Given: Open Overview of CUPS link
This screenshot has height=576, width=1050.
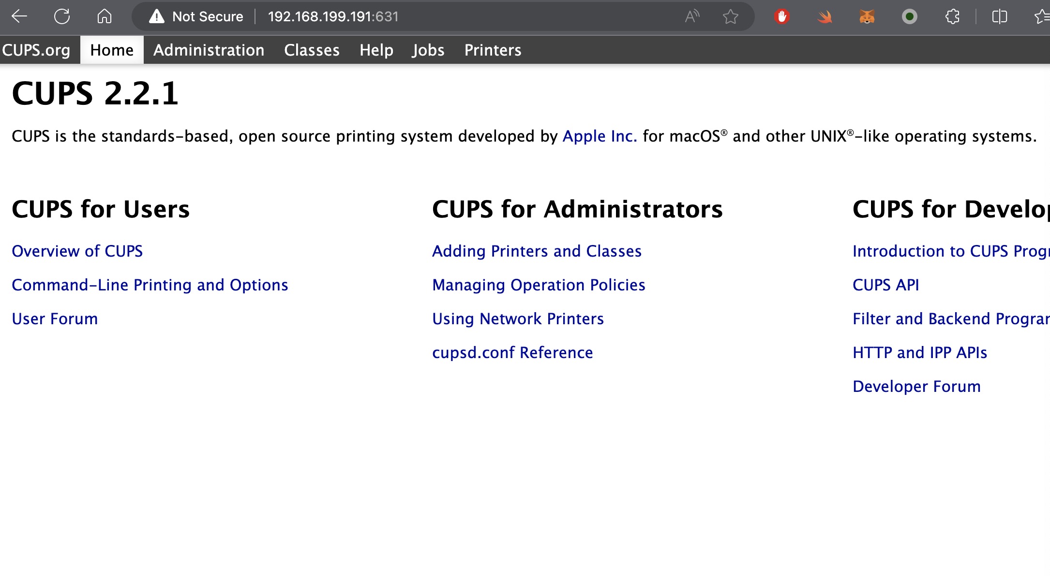Looking at the screenshot, I should pyautogui.click(x=77, y=251).
